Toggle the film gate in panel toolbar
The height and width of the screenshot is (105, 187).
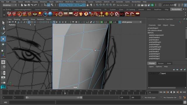(32, 22)
